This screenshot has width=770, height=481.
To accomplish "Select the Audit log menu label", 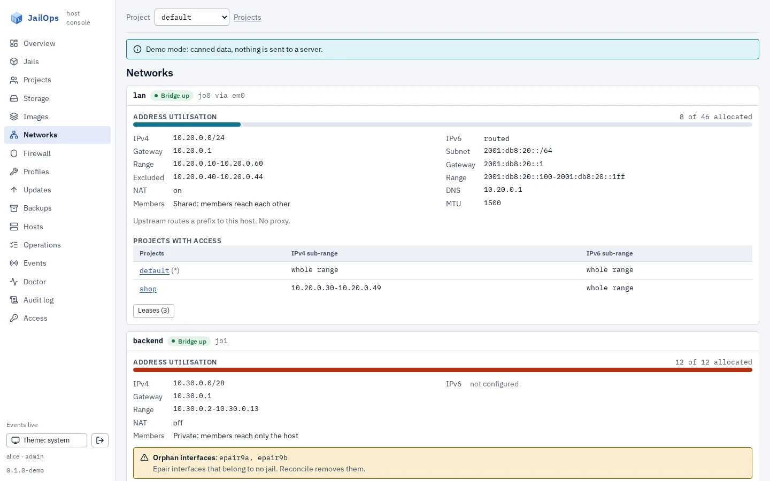I will point(38,300).
